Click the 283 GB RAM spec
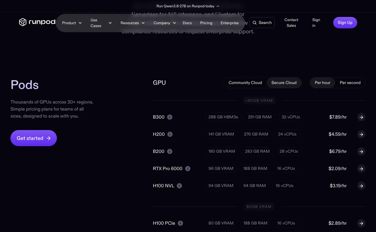The image size is (376, 232). click(x=257, y=152)
